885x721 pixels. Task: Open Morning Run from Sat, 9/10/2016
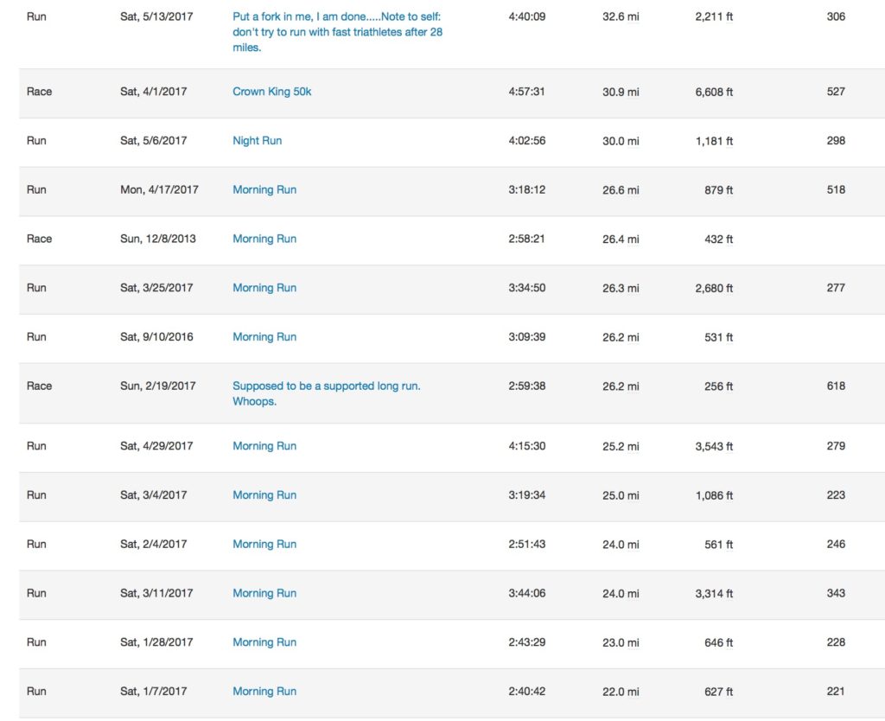(x=264, y=337)
